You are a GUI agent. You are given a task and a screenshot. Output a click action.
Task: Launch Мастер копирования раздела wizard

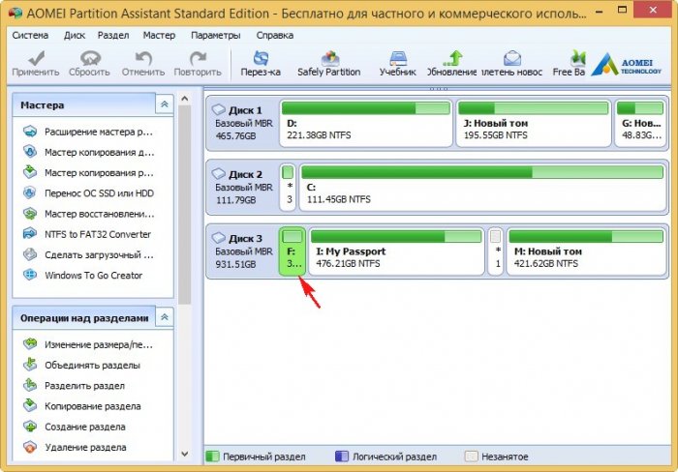pyautogui.click(x=88, y=173)
